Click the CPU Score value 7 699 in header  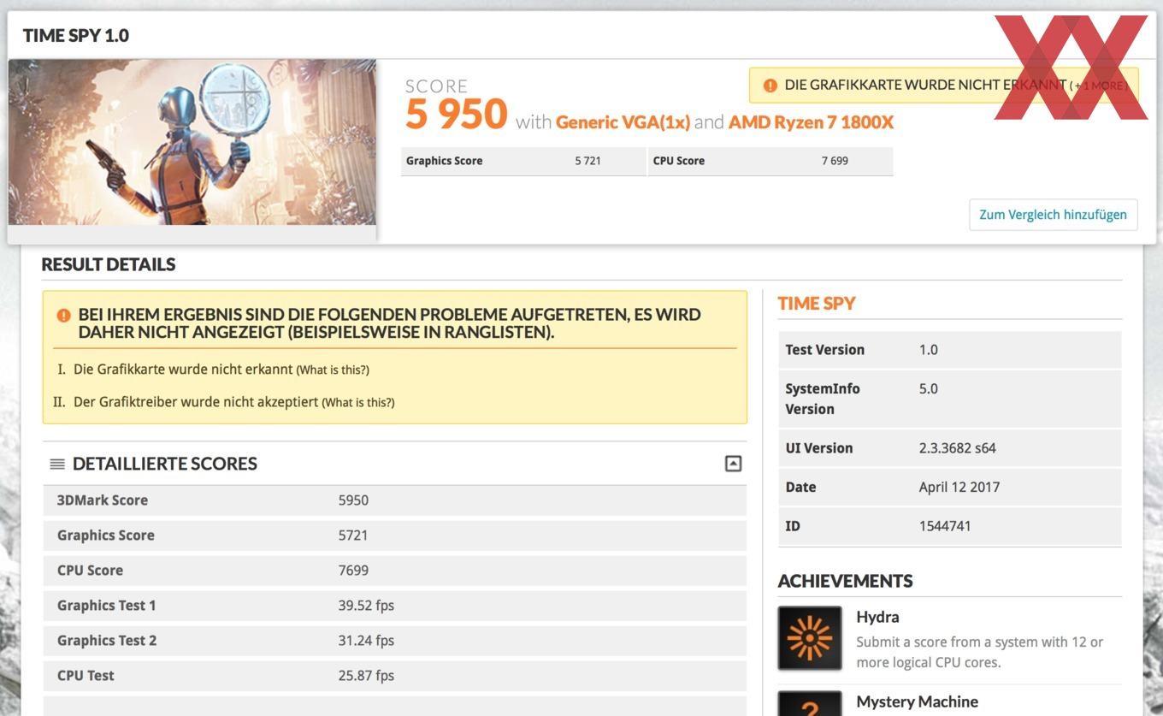pyautogui.click(x=835, y=161)
